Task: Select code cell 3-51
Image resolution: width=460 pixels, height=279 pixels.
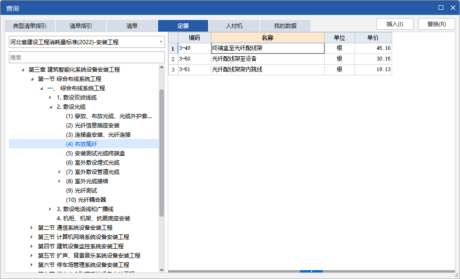Action: tap(195, 70)
